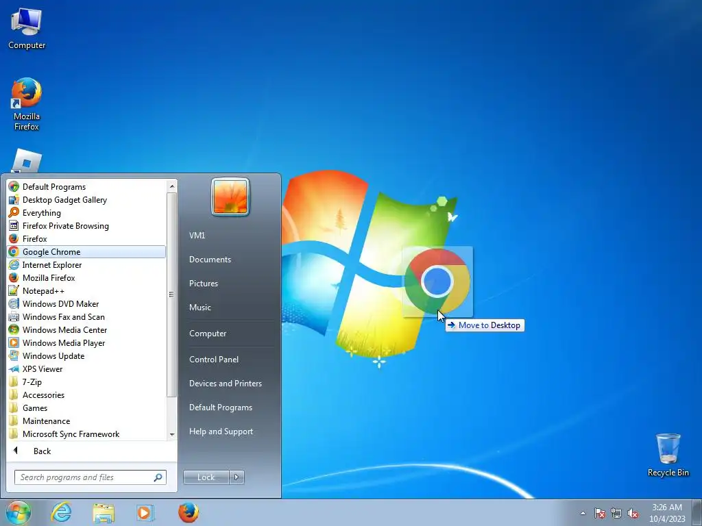The width and height of the screenshot is (702, 526).
Task: Open Windows Update icon
Action: coord(14,355)
